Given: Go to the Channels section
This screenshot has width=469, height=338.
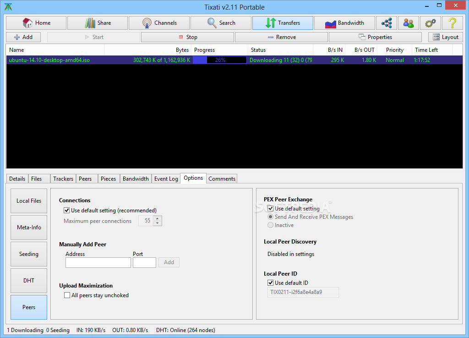Looking at the screenshot, I should [159, 23].
